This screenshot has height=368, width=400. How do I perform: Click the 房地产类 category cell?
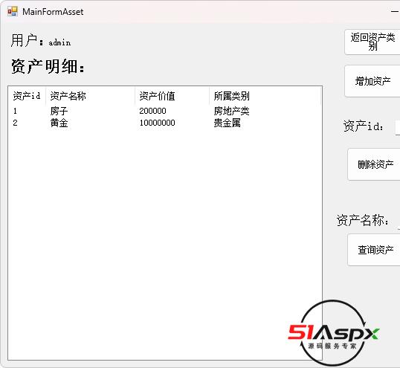[x=231, y=111]
